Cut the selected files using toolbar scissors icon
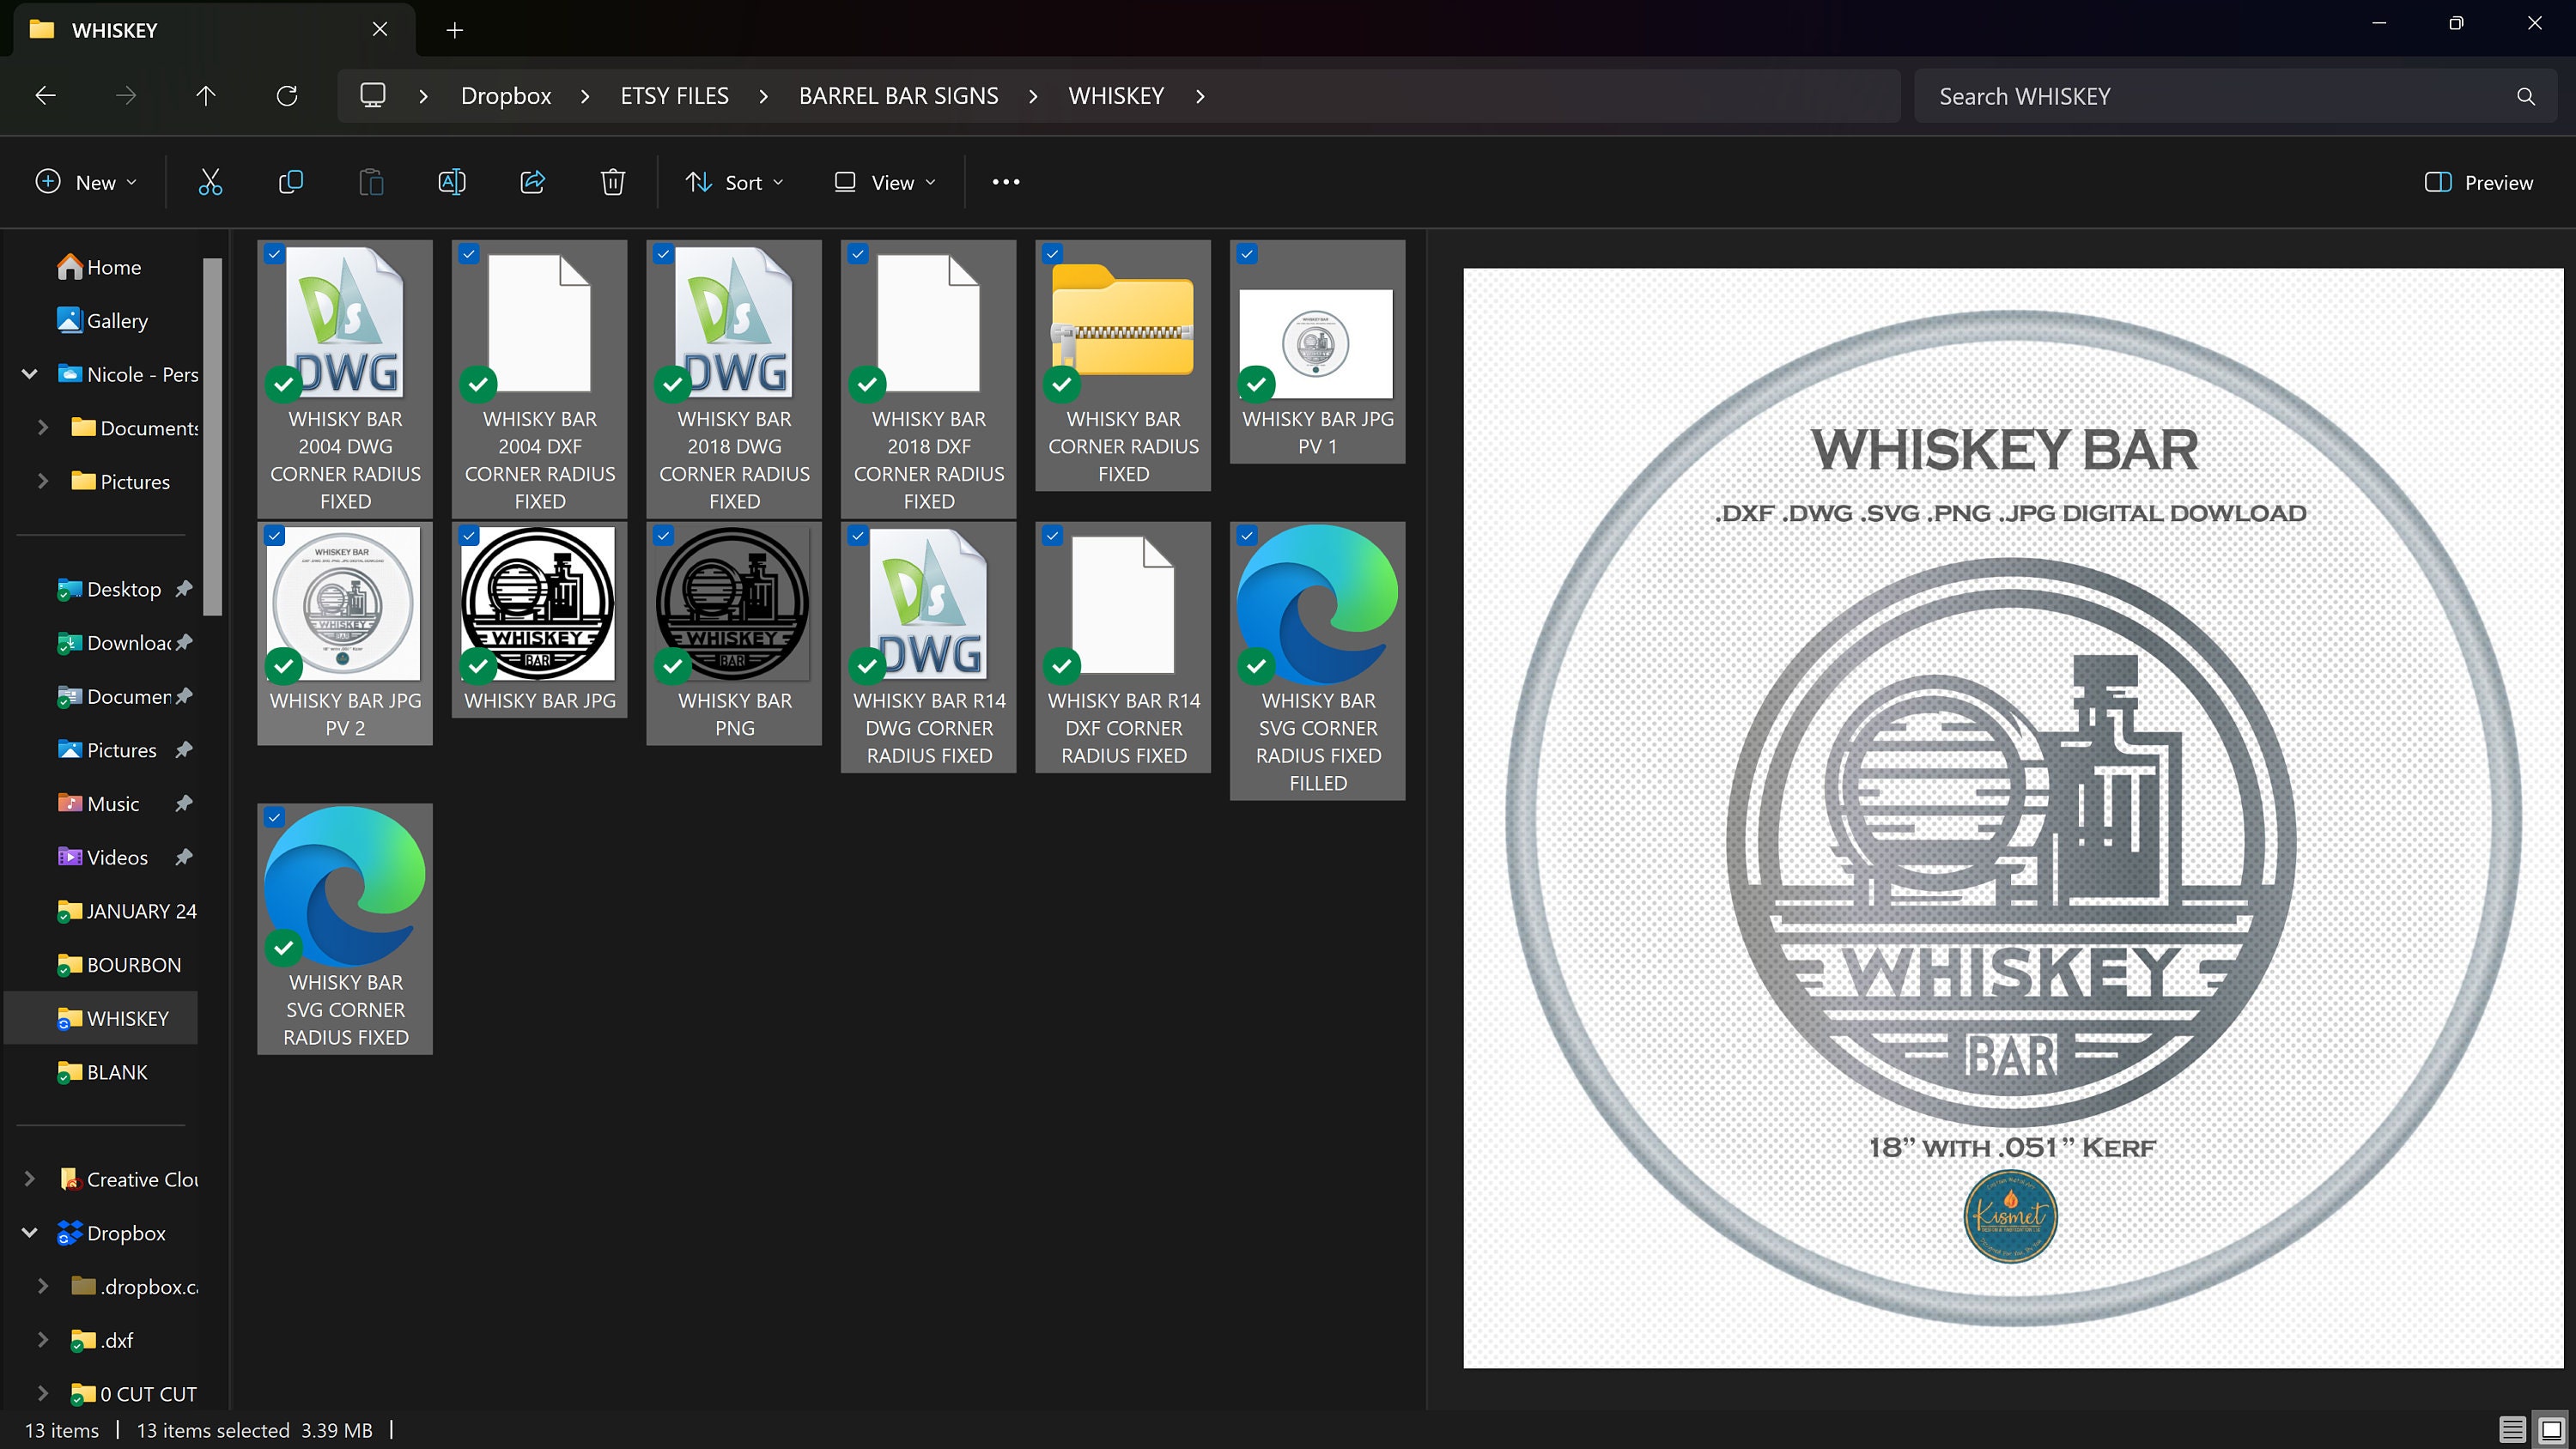 pyautogui.click(x=210, y=182)
